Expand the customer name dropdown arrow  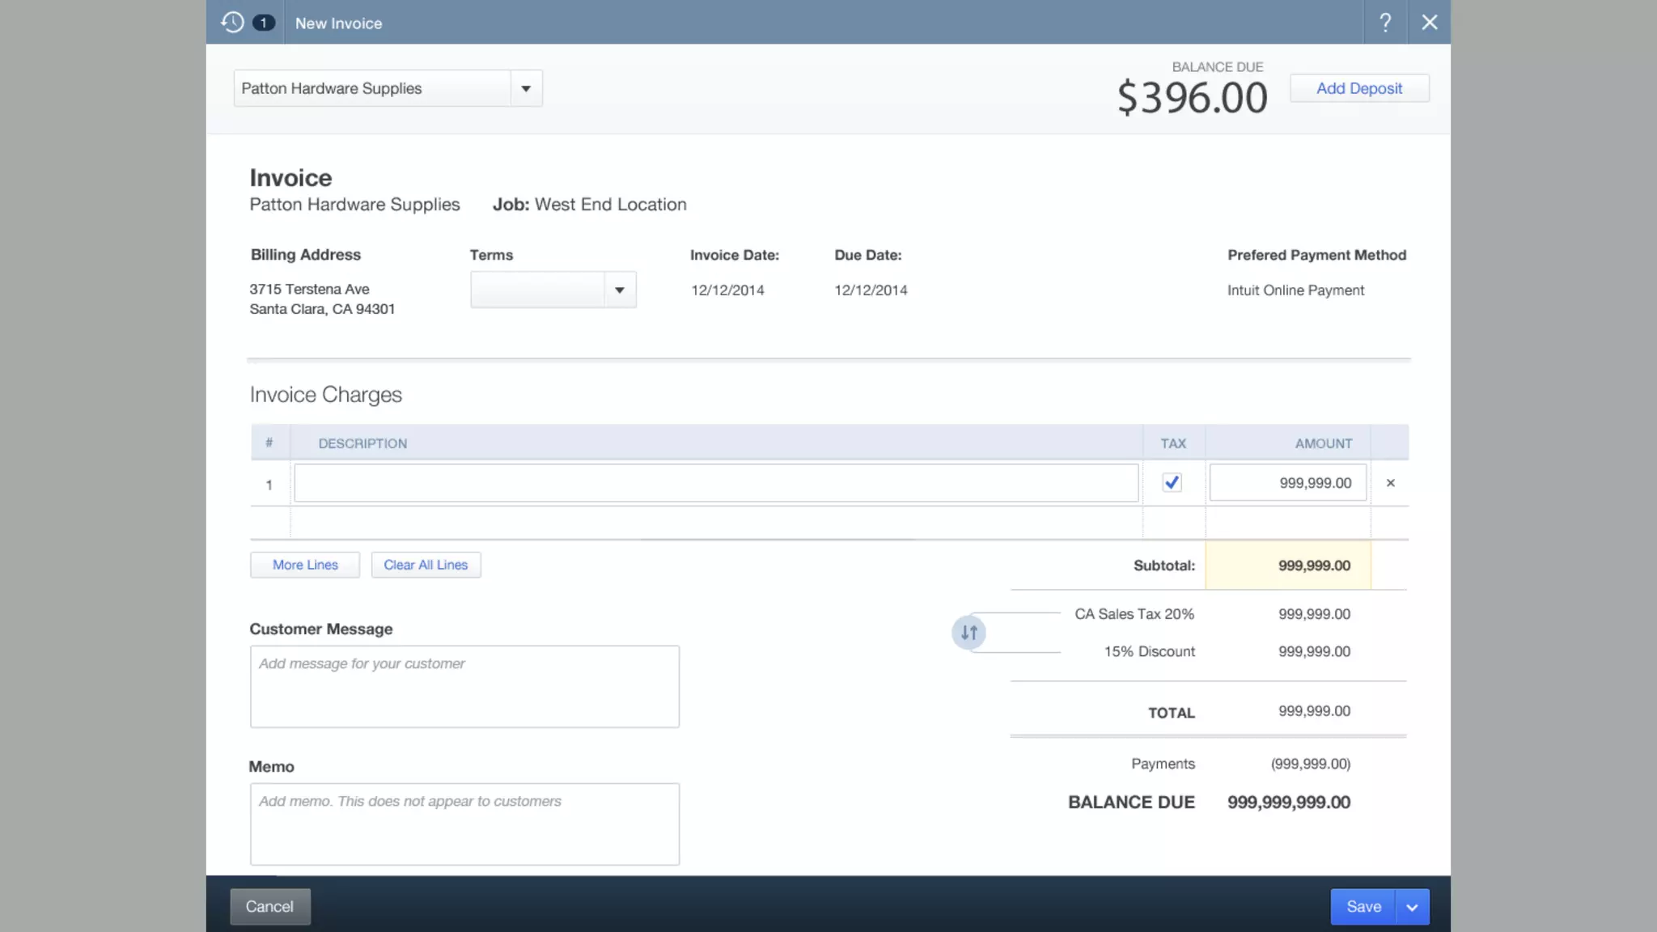pyautogui.click(x=526, y=89)
